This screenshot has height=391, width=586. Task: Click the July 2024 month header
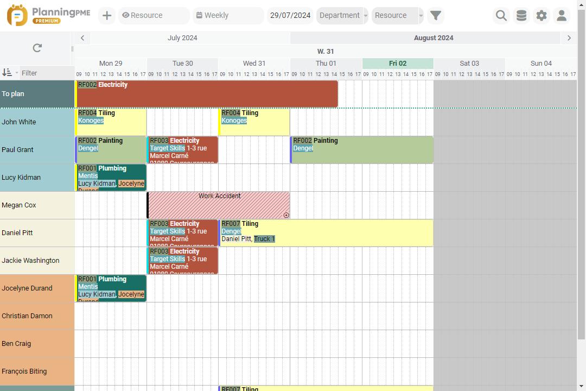(x=182, y=38)
